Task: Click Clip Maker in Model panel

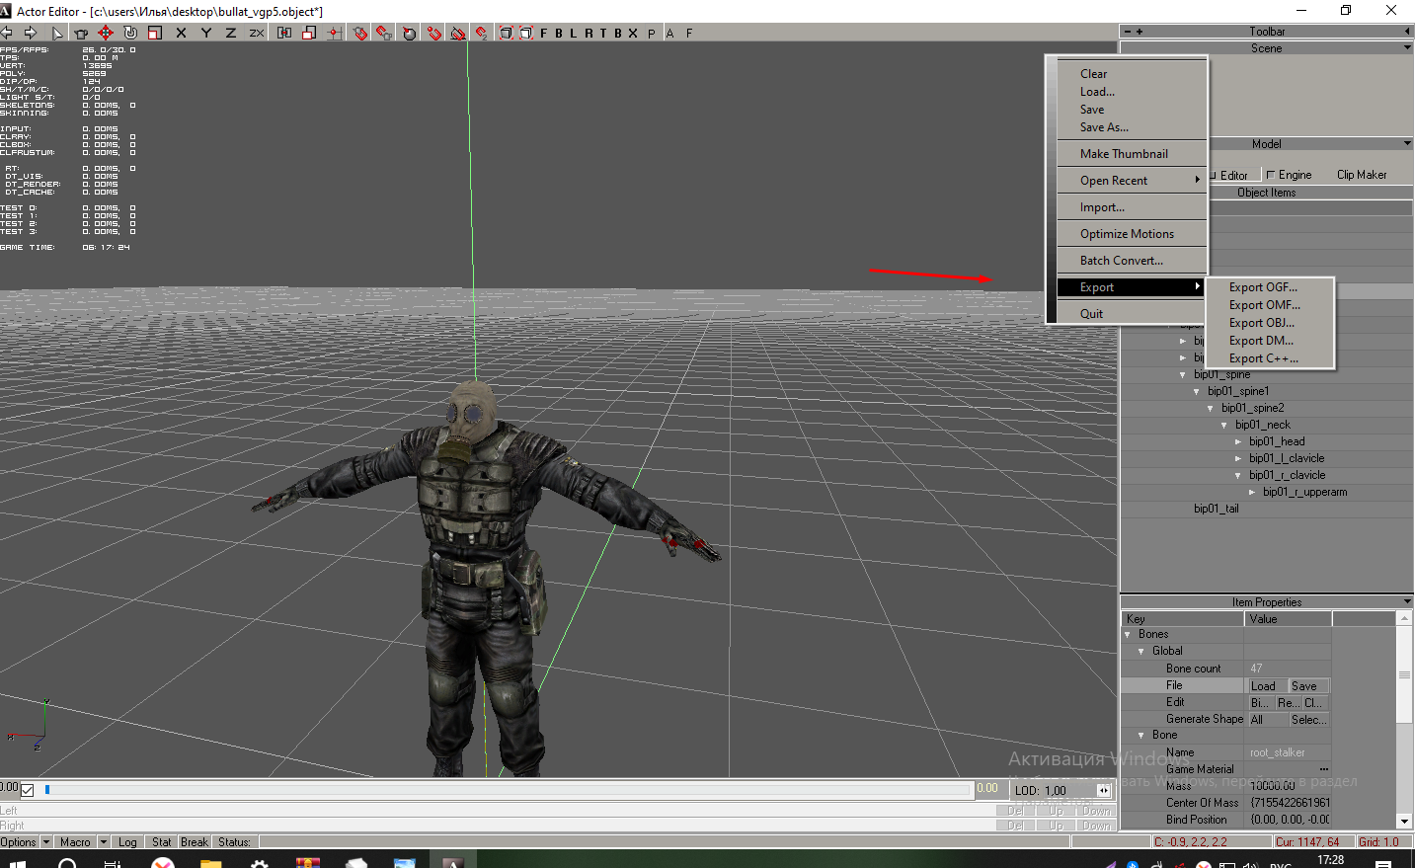Action: coord(1362,175)
